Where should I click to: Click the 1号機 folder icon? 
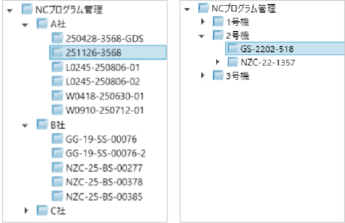218,21
